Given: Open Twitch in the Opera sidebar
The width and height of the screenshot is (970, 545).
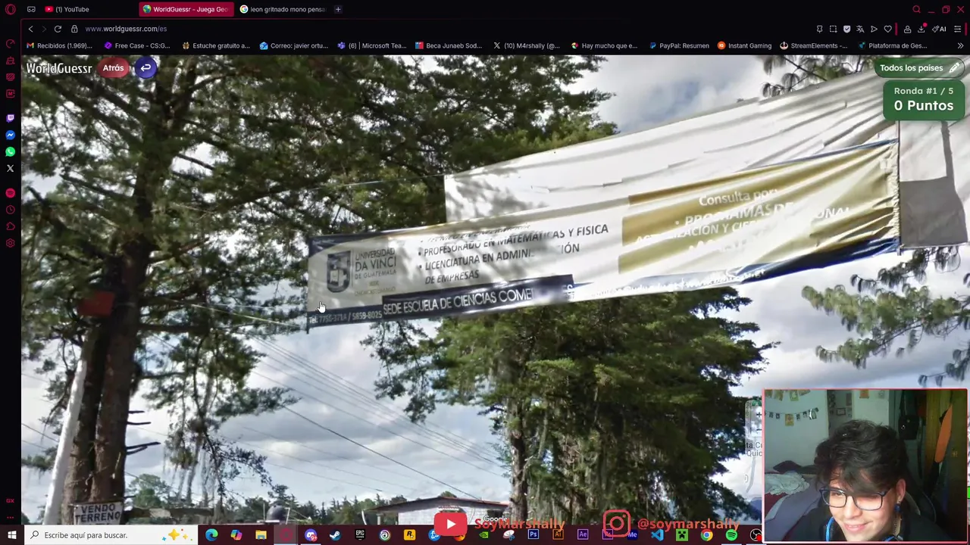Looking at the screenshot, I should pos(10,118).
